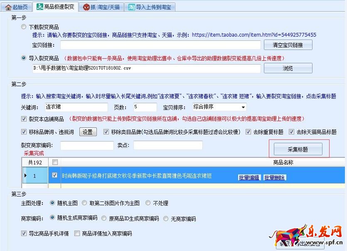Viewport: 347px width, 251px height.
Task: Click the 关键词 input field
Action: pos(76,107)
